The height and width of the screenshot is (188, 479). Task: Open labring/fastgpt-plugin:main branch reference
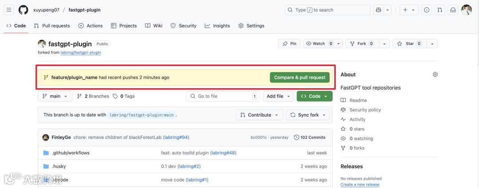141,115
